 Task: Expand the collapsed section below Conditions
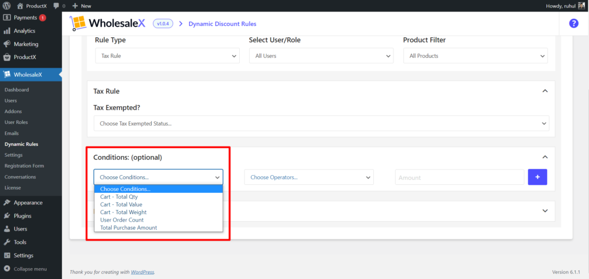click(x=545, y=211)
